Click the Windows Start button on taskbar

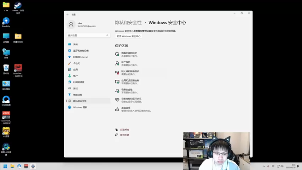point(5,166)
